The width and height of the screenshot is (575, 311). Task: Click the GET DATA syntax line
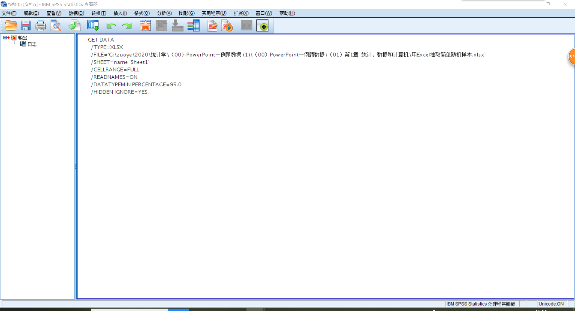[101, 40]
